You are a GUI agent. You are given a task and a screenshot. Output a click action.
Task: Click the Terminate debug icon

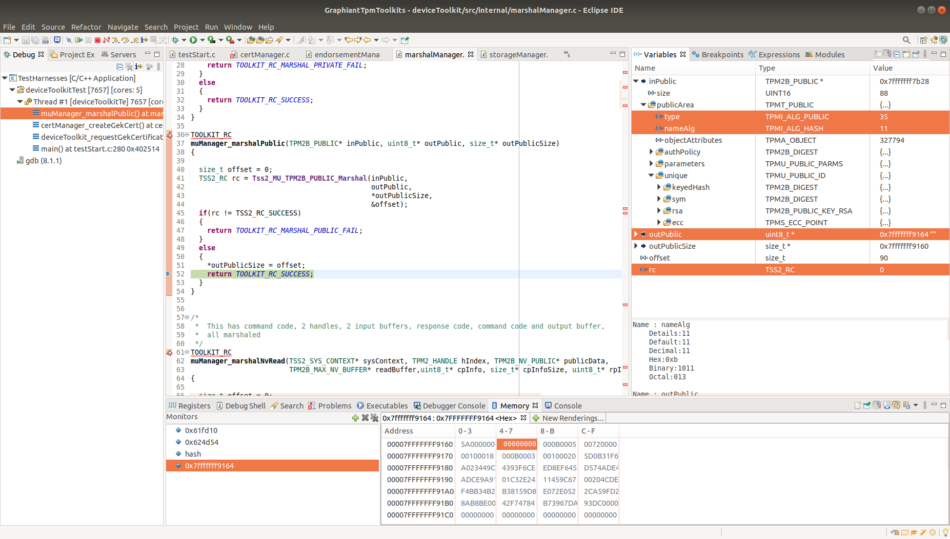98,40
